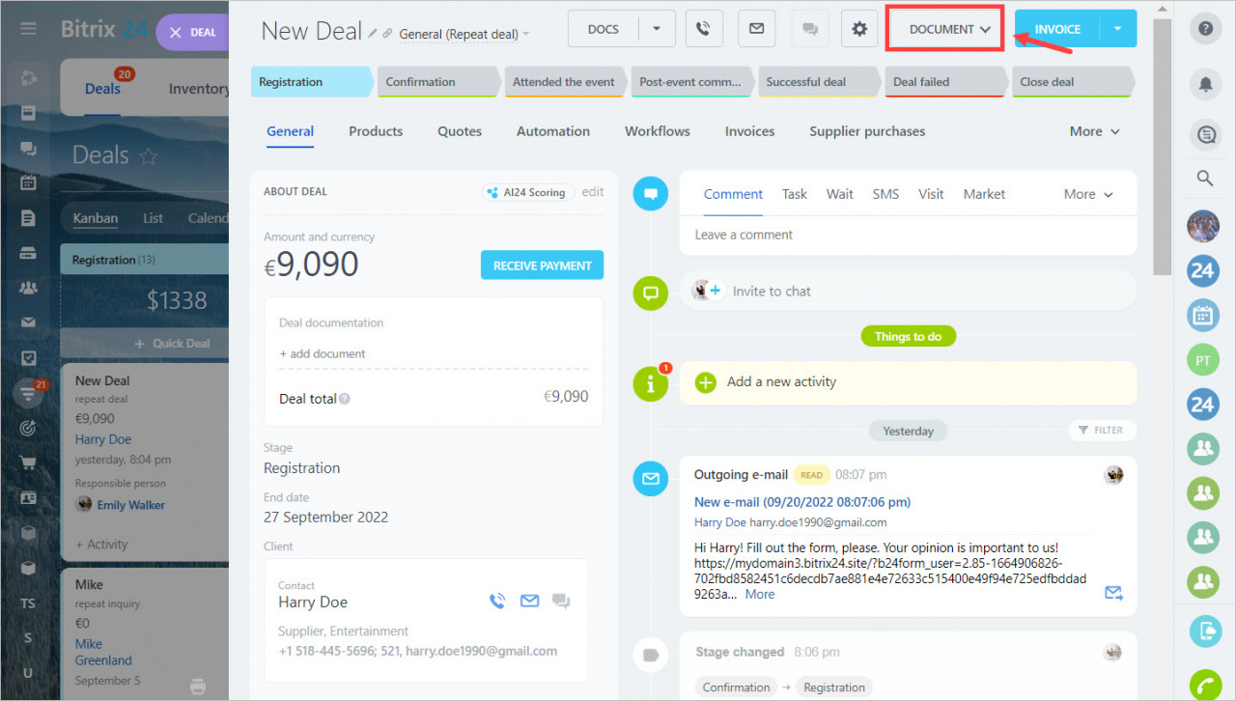Viewport: 1236px width, 701px height.
Task: Click the green chat timeline icon
Action: click(650, 293)
